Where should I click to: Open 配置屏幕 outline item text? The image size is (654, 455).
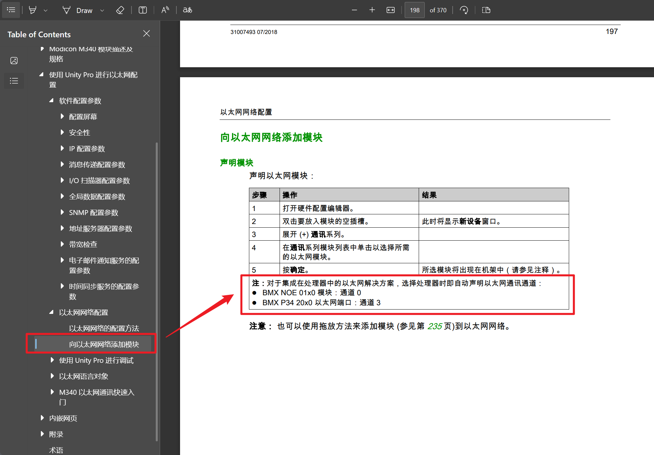83,116
